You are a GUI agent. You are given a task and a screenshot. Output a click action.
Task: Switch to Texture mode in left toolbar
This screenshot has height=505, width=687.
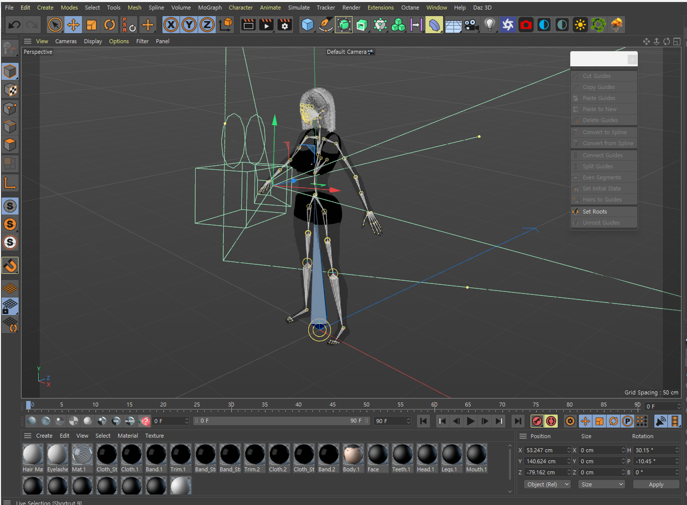click(x=10, y=90)
